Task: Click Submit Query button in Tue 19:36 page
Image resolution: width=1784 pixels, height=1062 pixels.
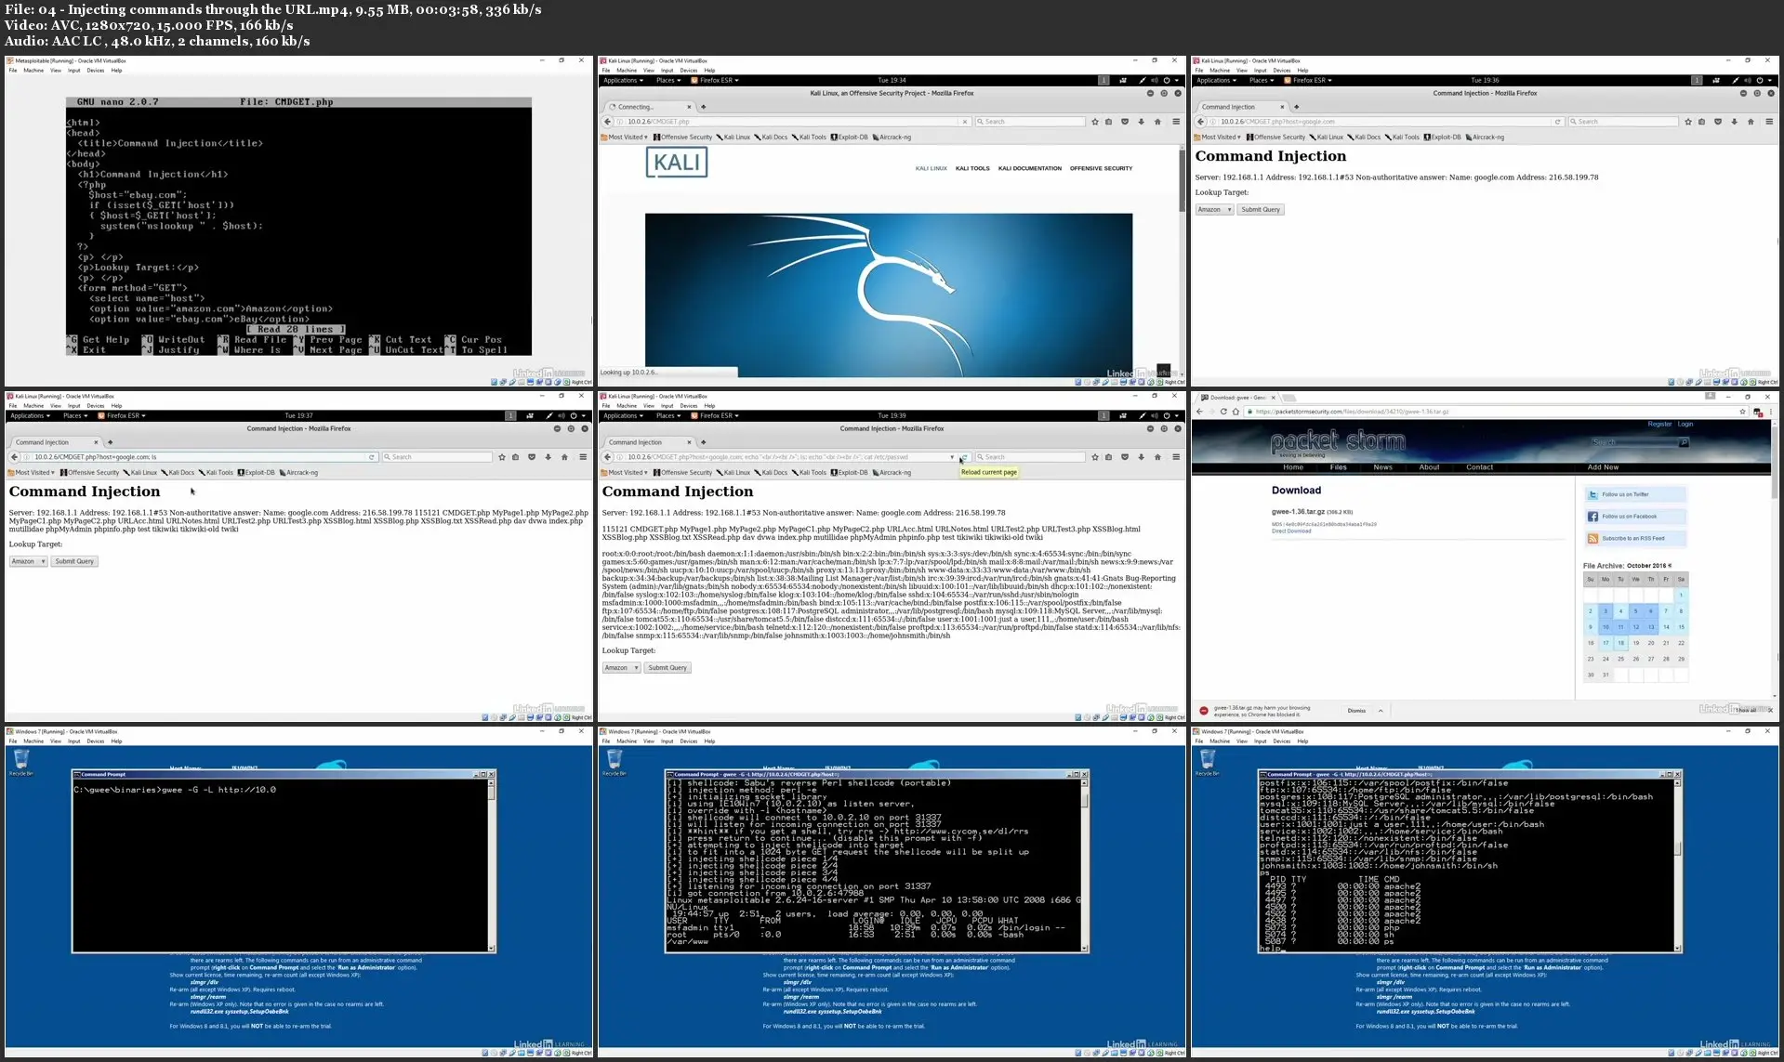Action: pos(1261,210)
